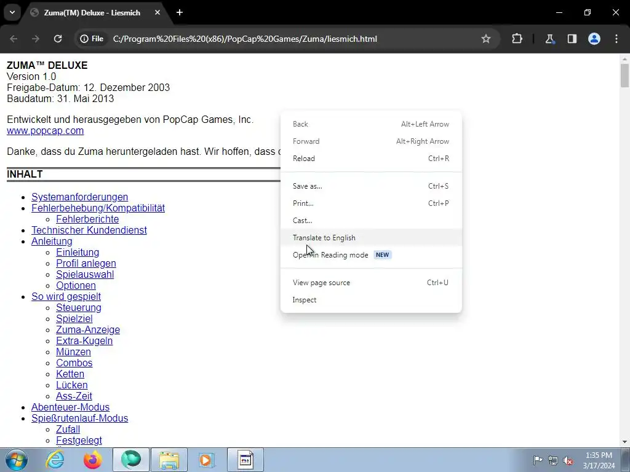This screenshot has width=630, height=472.
Task: Open Chrome Labs flask icon
Action: tap(549, 39)
